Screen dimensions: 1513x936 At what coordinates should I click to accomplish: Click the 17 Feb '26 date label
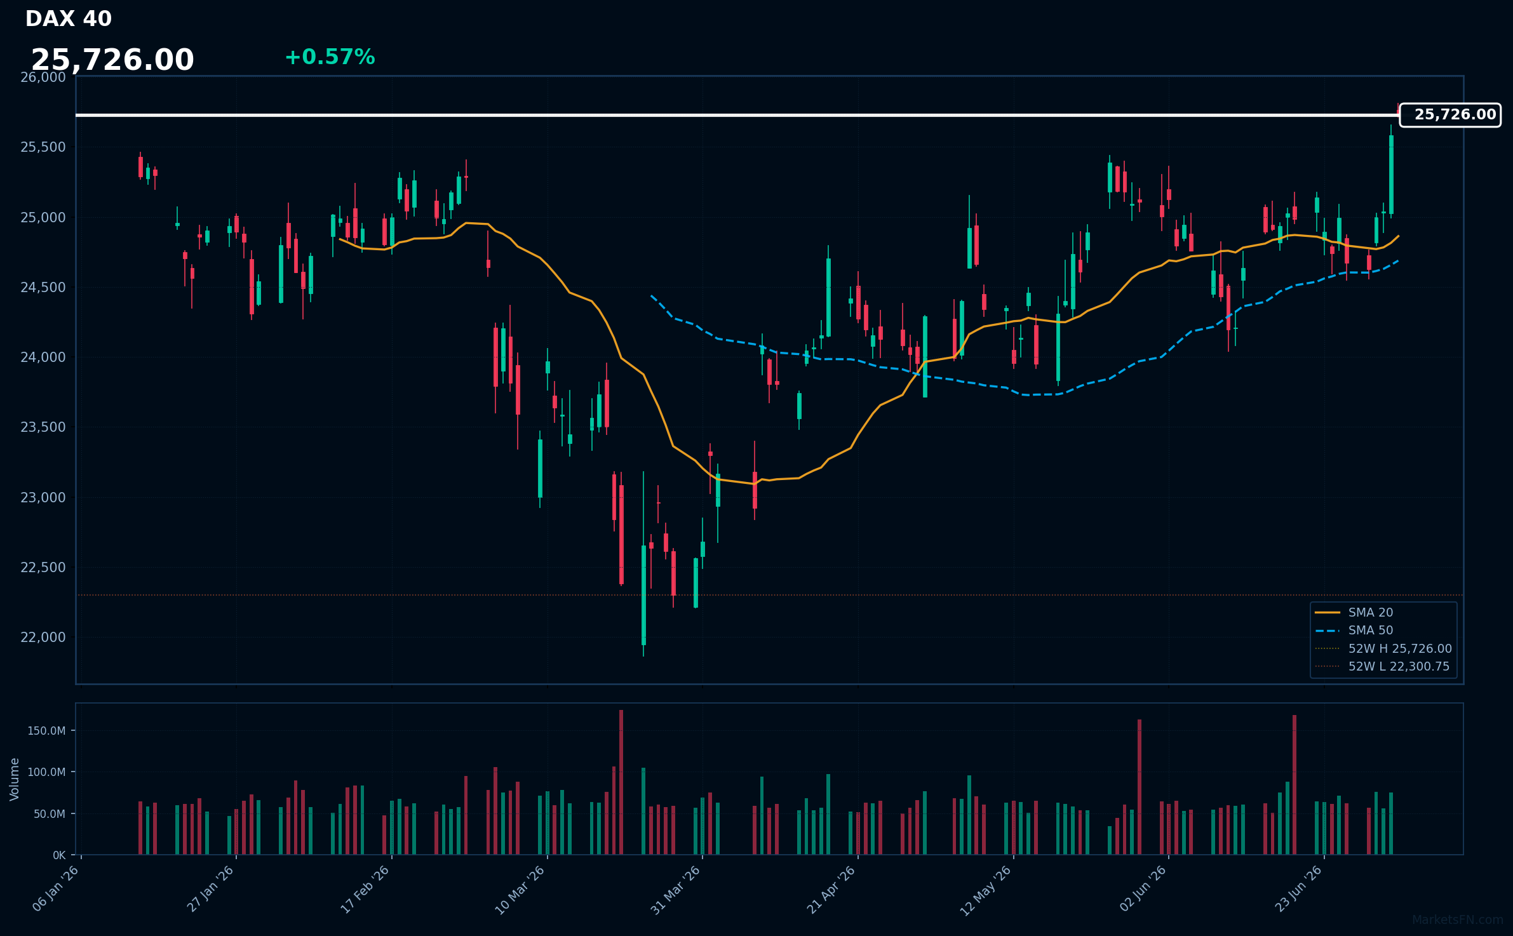point(365,890)
